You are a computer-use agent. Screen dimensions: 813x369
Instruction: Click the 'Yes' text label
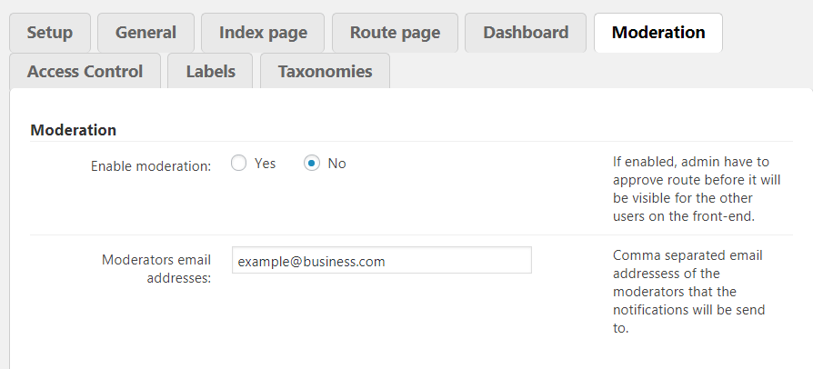(265, 164)
